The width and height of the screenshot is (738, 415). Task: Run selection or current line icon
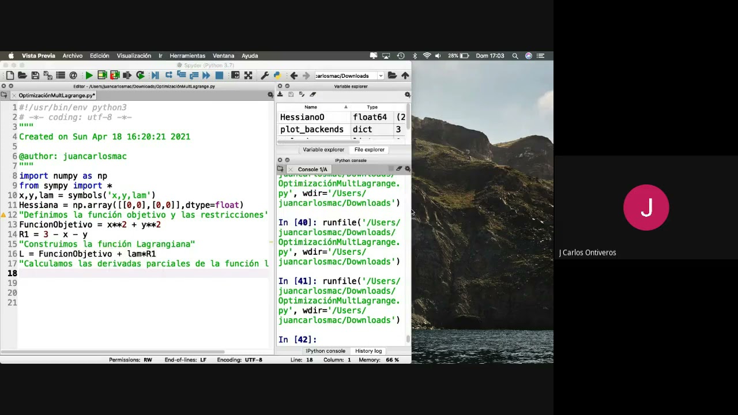[127, 76]
